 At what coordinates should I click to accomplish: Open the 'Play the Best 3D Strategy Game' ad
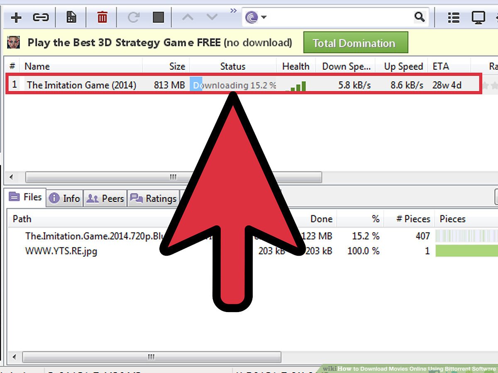coord(160,43)
